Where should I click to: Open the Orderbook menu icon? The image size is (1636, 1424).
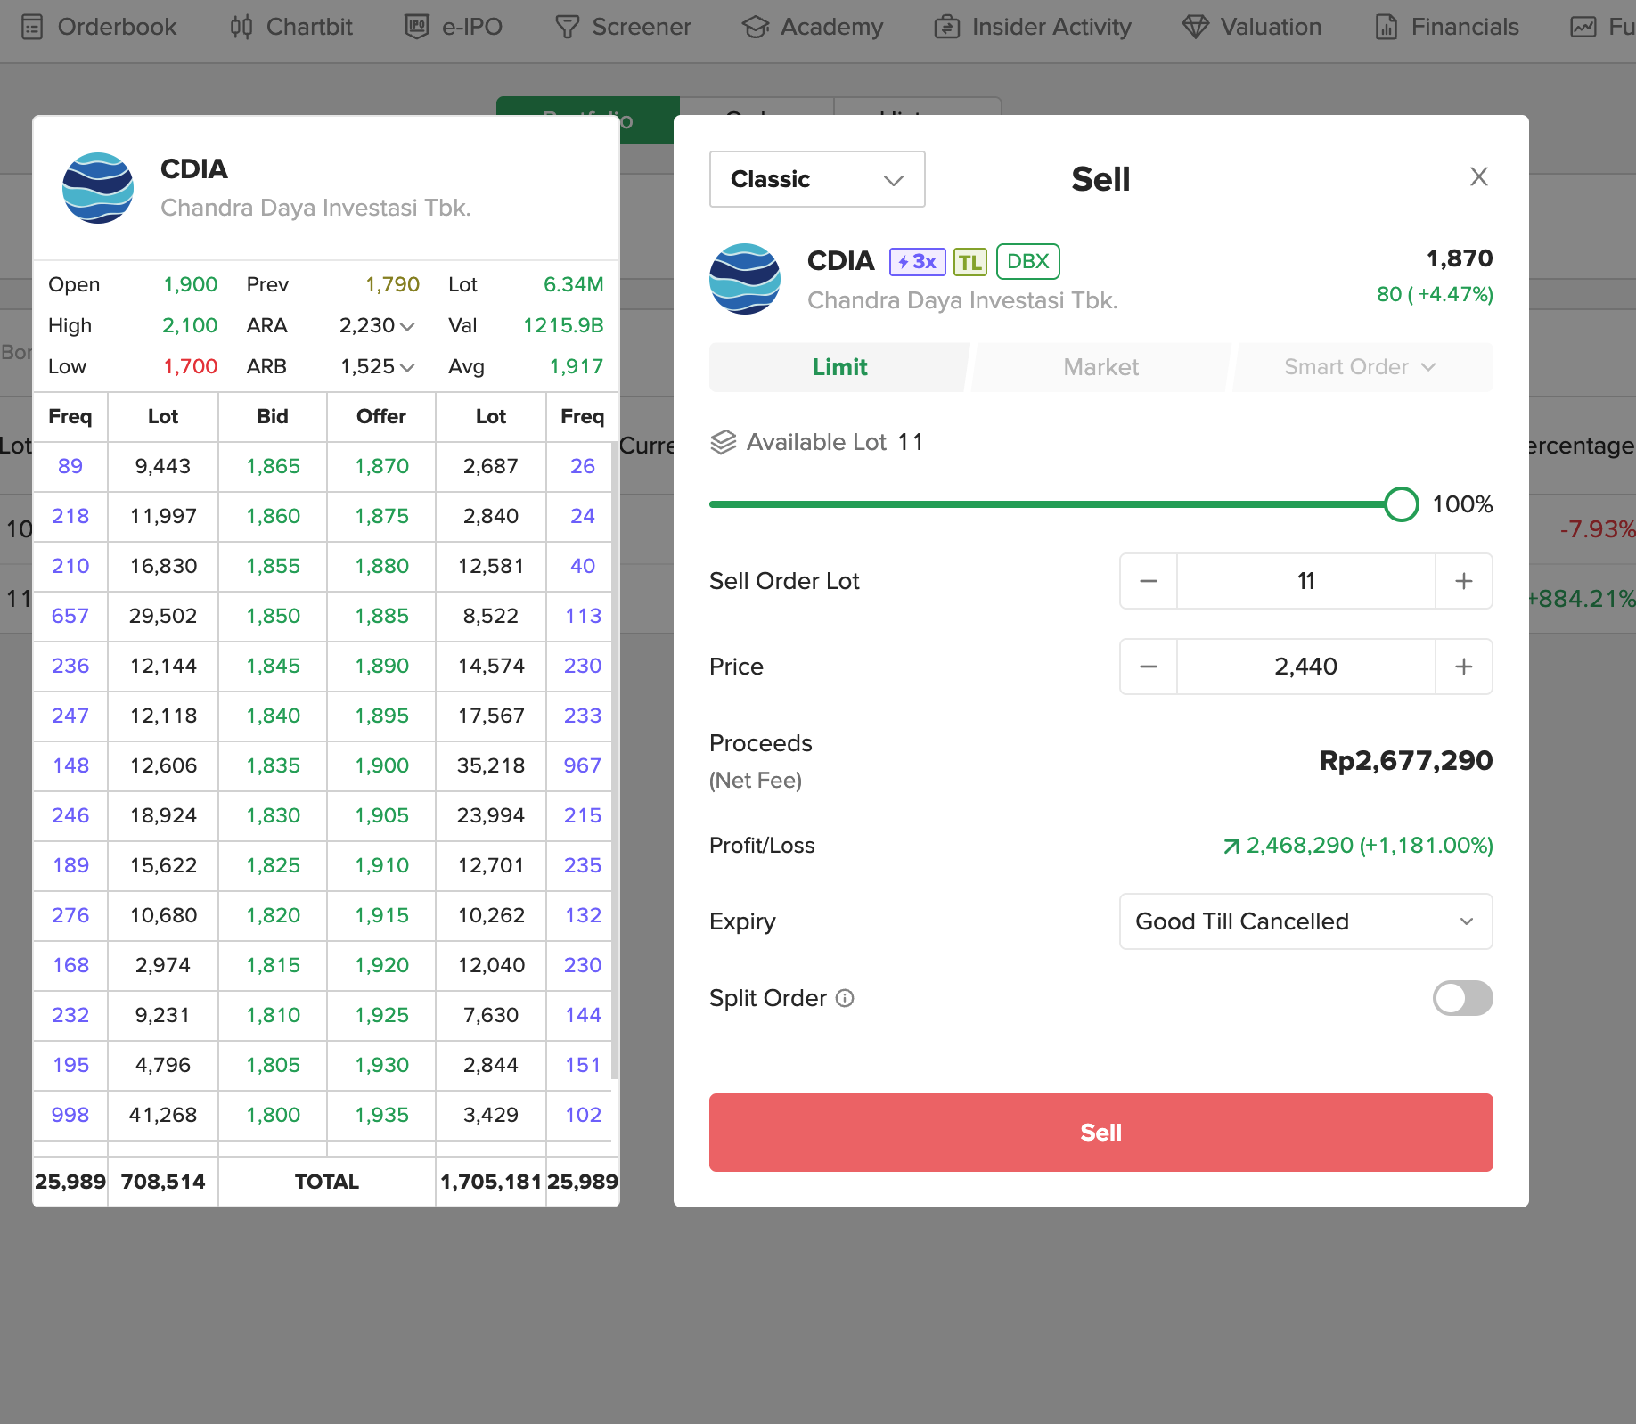pyautogui.click(x=32, y=28)
